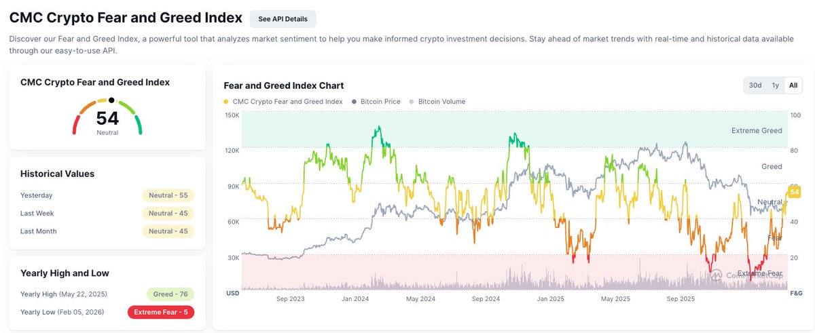
Task: Click the Jan 2025 timeline label
Action: click(550, 298)
